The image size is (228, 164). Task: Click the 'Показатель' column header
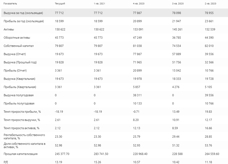(x=10, y=4)
